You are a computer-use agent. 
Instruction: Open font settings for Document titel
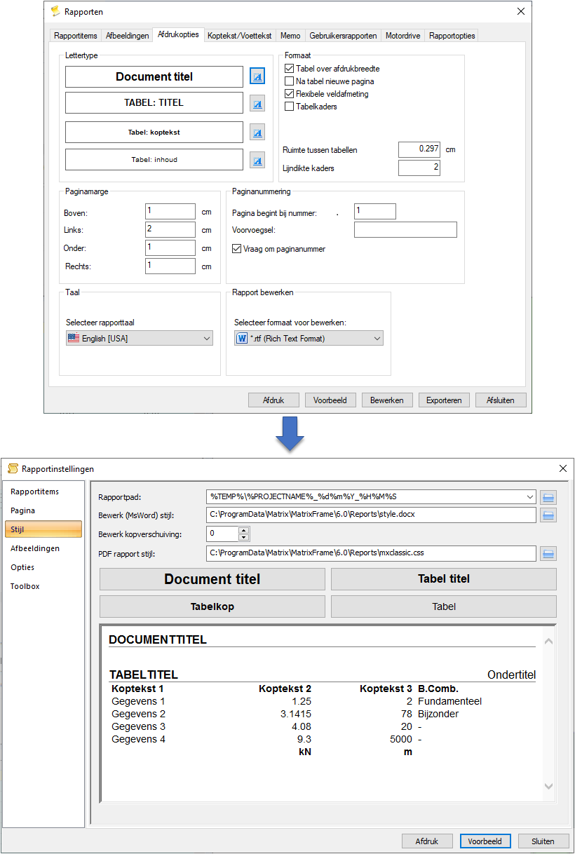(x=257, y=76)
